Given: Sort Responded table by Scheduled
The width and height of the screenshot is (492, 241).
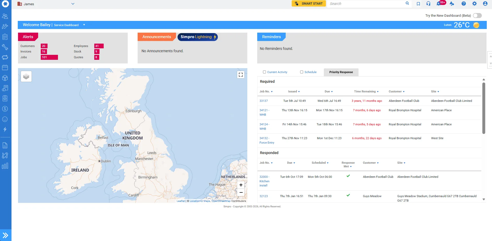Looking at the screenshot, I should point(320,163).
